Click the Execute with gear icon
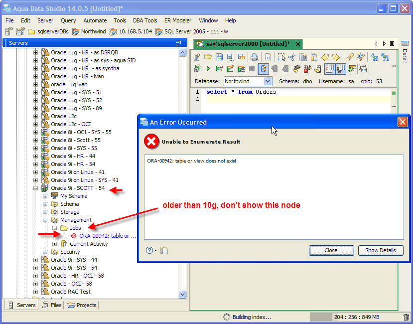Image resolution: width=413 pixels, height=324 pixels. pos(197,69)
